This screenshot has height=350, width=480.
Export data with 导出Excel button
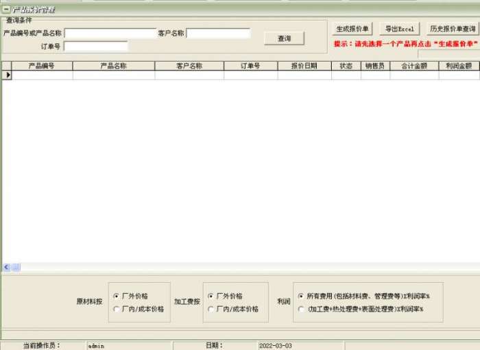pos(400,29)
